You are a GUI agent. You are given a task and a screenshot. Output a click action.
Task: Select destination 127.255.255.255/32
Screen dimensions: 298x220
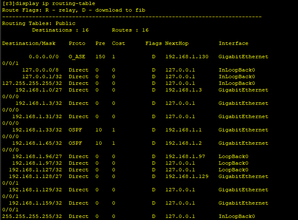[32, 83]
